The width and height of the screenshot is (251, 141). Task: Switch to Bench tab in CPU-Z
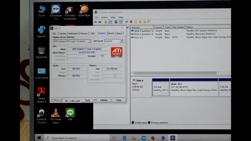pos(111,33)
